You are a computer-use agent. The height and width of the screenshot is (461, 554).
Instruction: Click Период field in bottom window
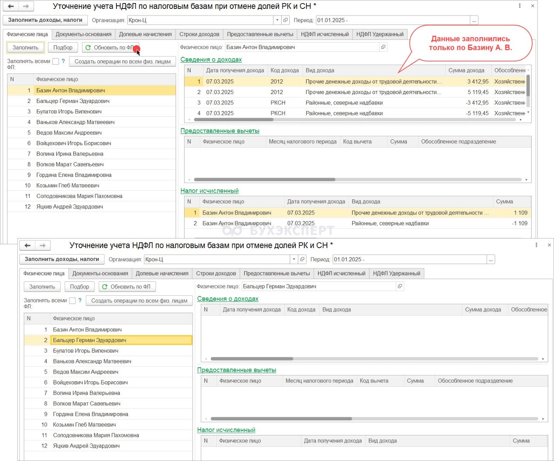coord(410,259)
